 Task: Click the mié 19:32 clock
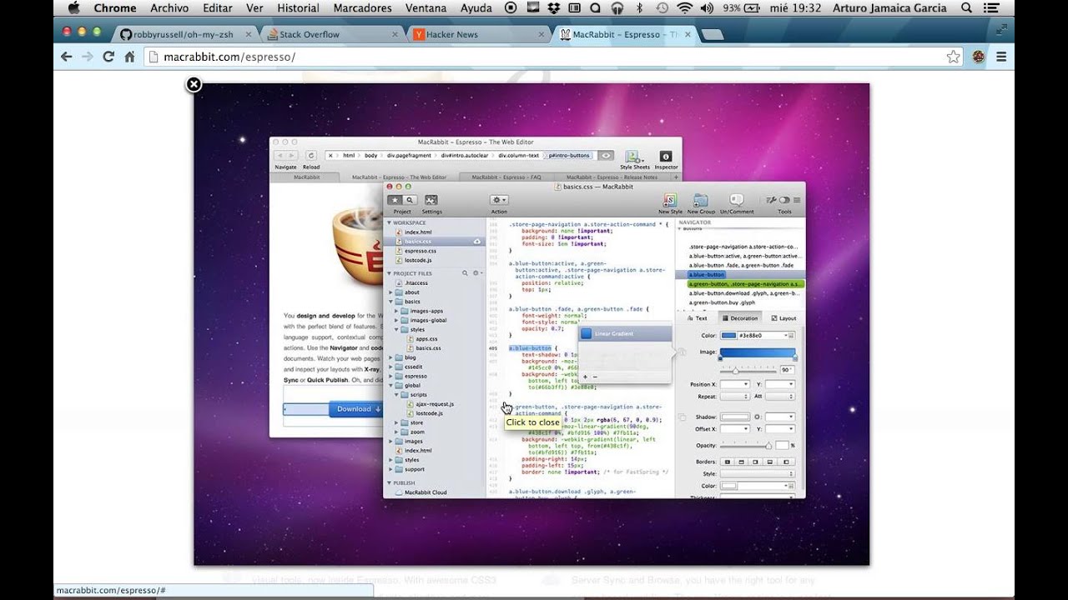(x=797, y=8)
